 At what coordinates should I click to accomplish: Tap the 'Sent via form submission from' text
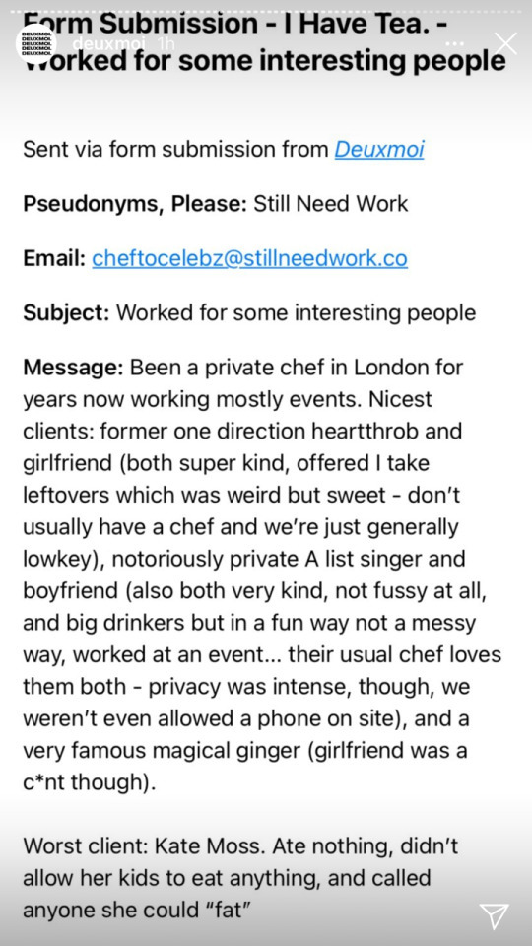(176, 149)
